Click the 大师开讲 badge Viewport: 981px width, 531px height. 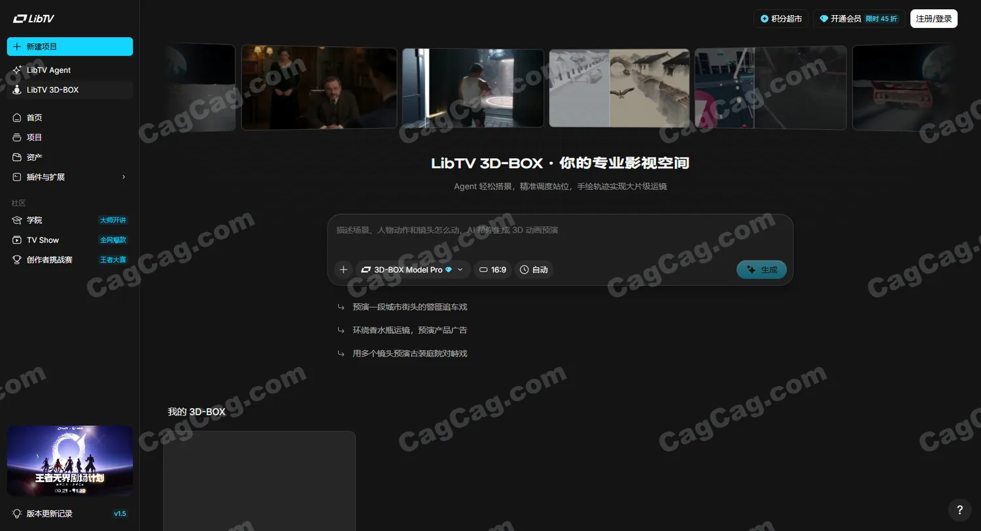[x=113, y=220]
